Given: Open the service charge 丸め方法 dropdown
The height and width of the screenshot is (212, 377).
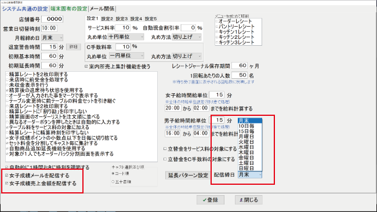Looking at the screenshot, I should (187, 37).
